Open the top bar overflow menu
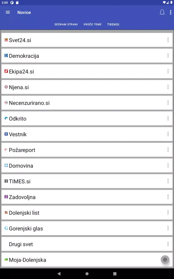This screenshot has height=279, width=174. (171, 12)
